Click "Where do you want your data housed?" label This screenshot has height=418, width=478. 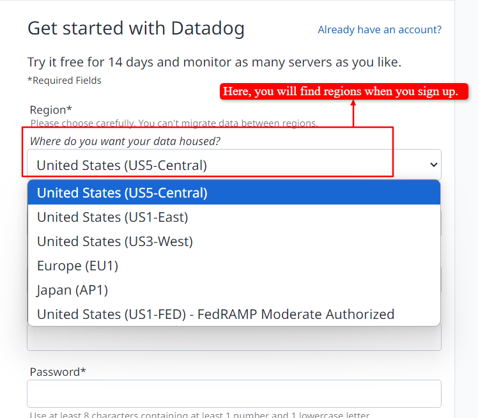(x=125, y=141)
